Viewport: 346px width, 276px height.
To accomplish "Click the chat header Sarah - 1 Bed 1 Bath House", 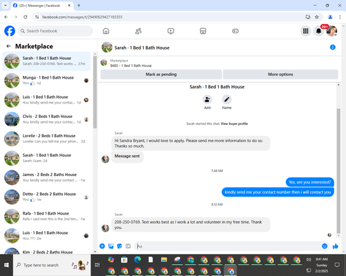I will pyautogui.click(x=142, y=48).
